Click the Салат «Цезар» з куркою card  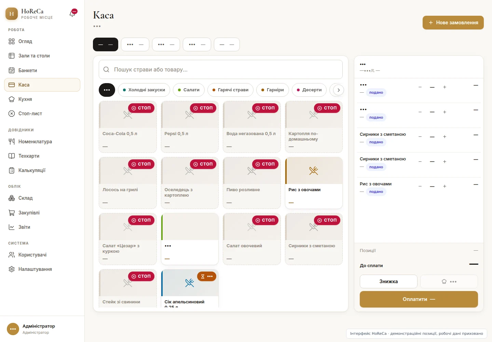128,239
